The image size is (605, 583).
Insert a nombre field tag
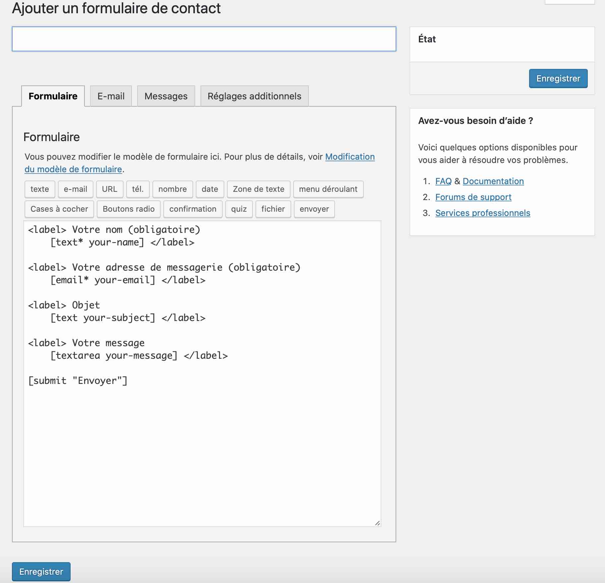coord(172,189)
